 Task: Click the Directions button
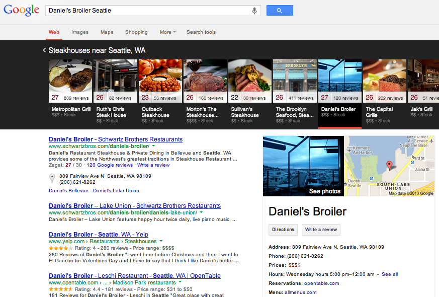pos(283,230)
